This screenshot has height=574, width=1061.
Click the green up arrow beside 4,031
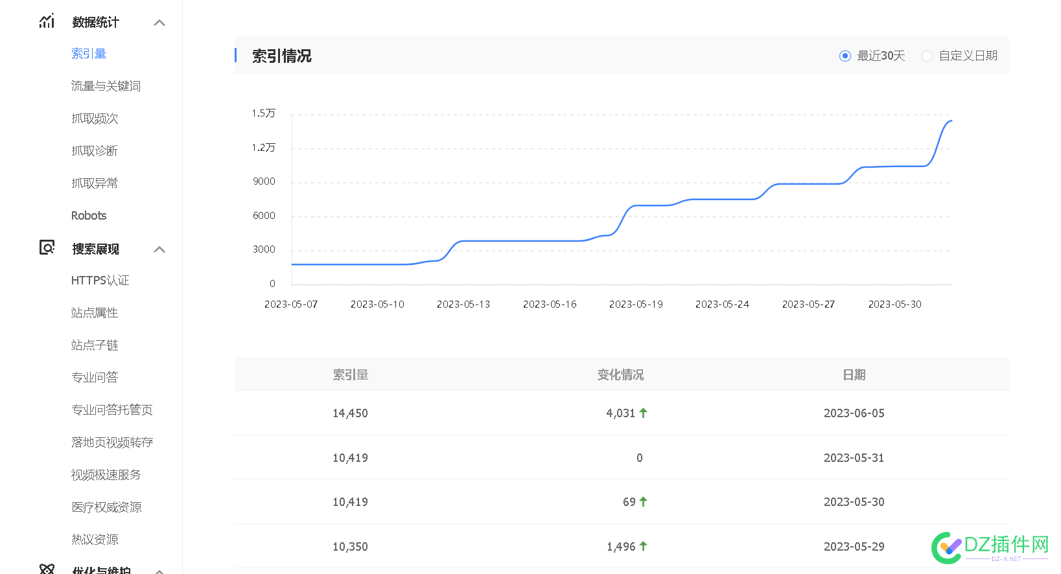click(643, 413)
